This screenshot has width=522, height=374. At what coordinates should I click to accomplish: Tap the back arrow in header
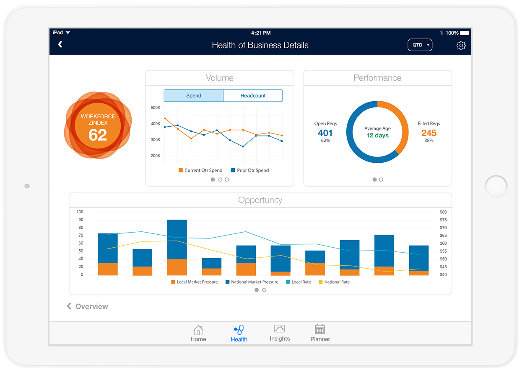(x=60, y=44)
